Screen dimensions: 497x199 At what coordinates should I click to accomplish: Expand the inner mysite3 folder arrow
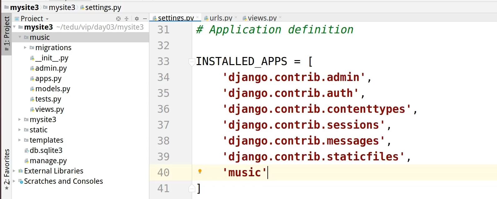point(20,120)
